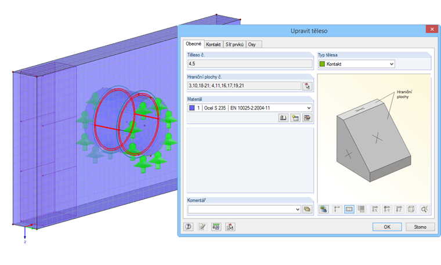Close the Upravit těleso dialog
This screenshot has width=441, height=265.
coord(432,29)
